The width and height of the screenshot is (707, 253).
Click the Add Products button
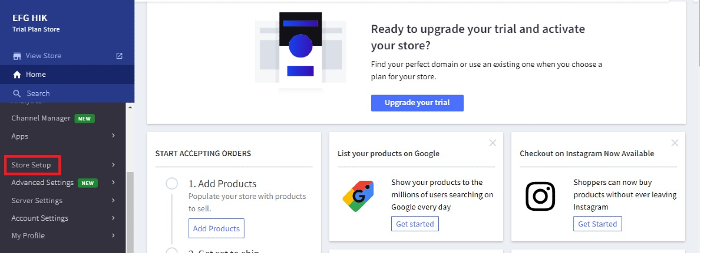216,228
